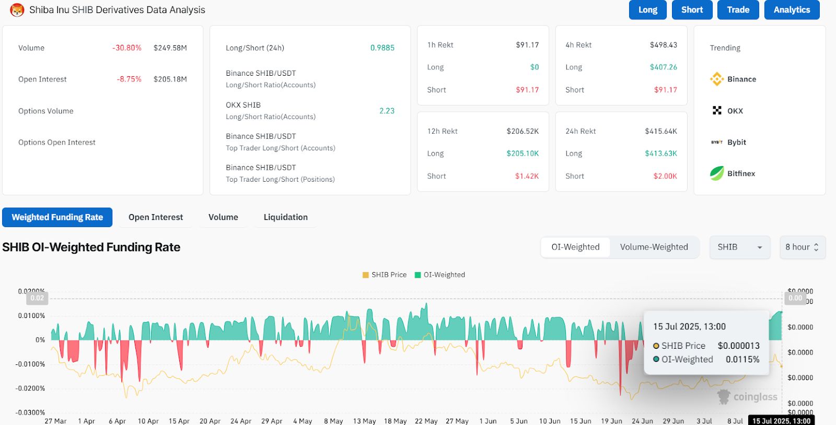Click the Shiba Inu SHIB Derivatives Data Analysis title
Screen dimensions: 836x425
coord(117,10)
